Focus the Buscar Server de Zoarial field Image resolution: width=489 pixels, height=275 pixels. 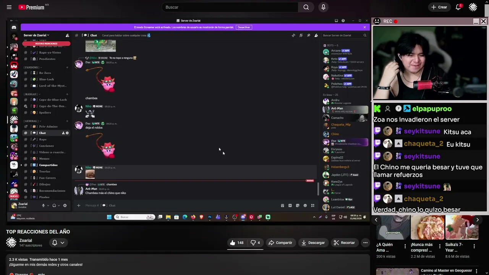344,36
